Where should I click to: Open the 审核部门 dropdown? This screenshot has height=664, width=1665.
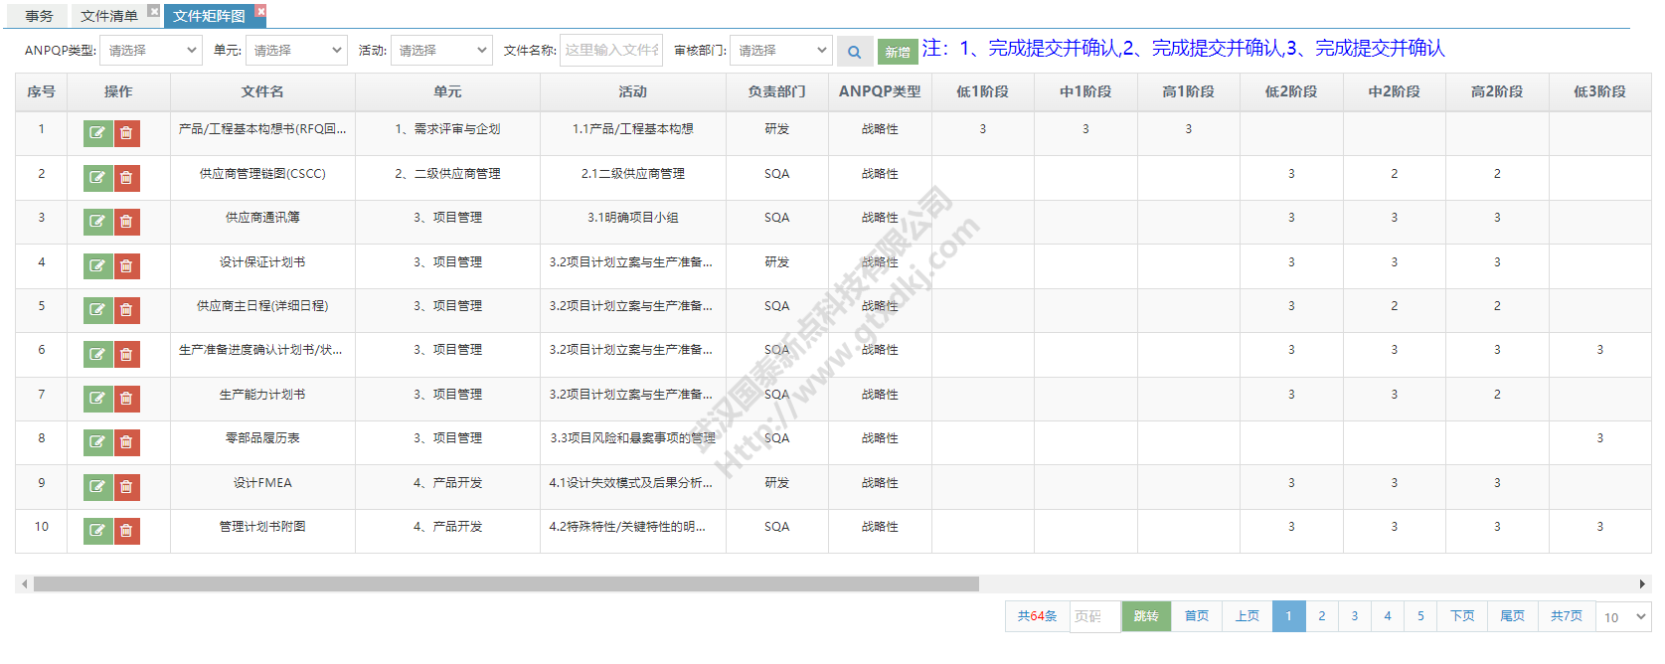781,50
